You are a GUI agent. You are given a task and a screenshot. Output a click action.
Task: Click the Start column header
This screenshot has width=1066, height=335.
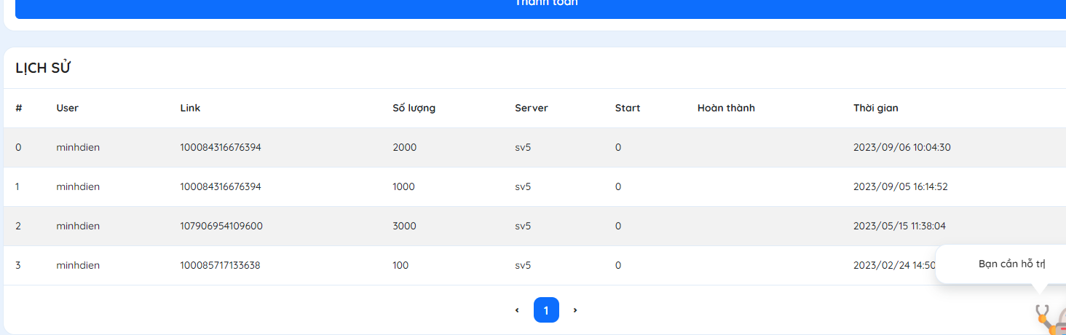pos(628,108)
